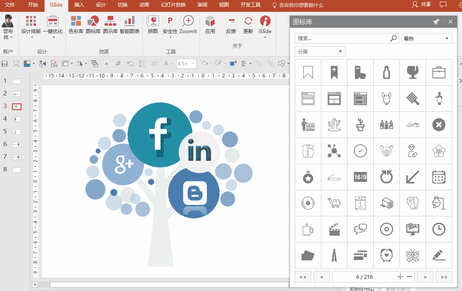Open the 幻灯片放映 tab
Viewport: 462px width, 291px height.
[x=173, y=5]
